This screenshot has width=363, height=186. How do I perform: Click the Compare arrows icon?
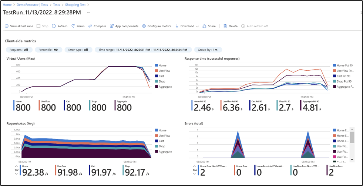coord(90,26)
